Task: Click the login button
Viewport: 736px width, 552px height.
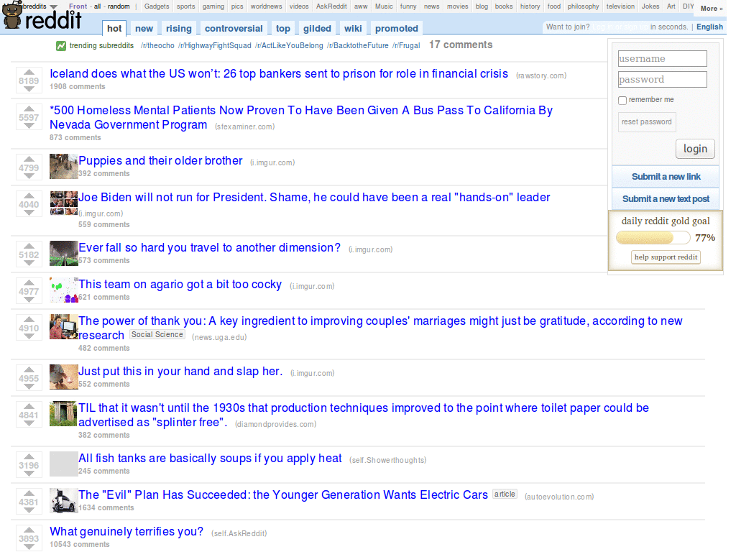Action: 695,149
